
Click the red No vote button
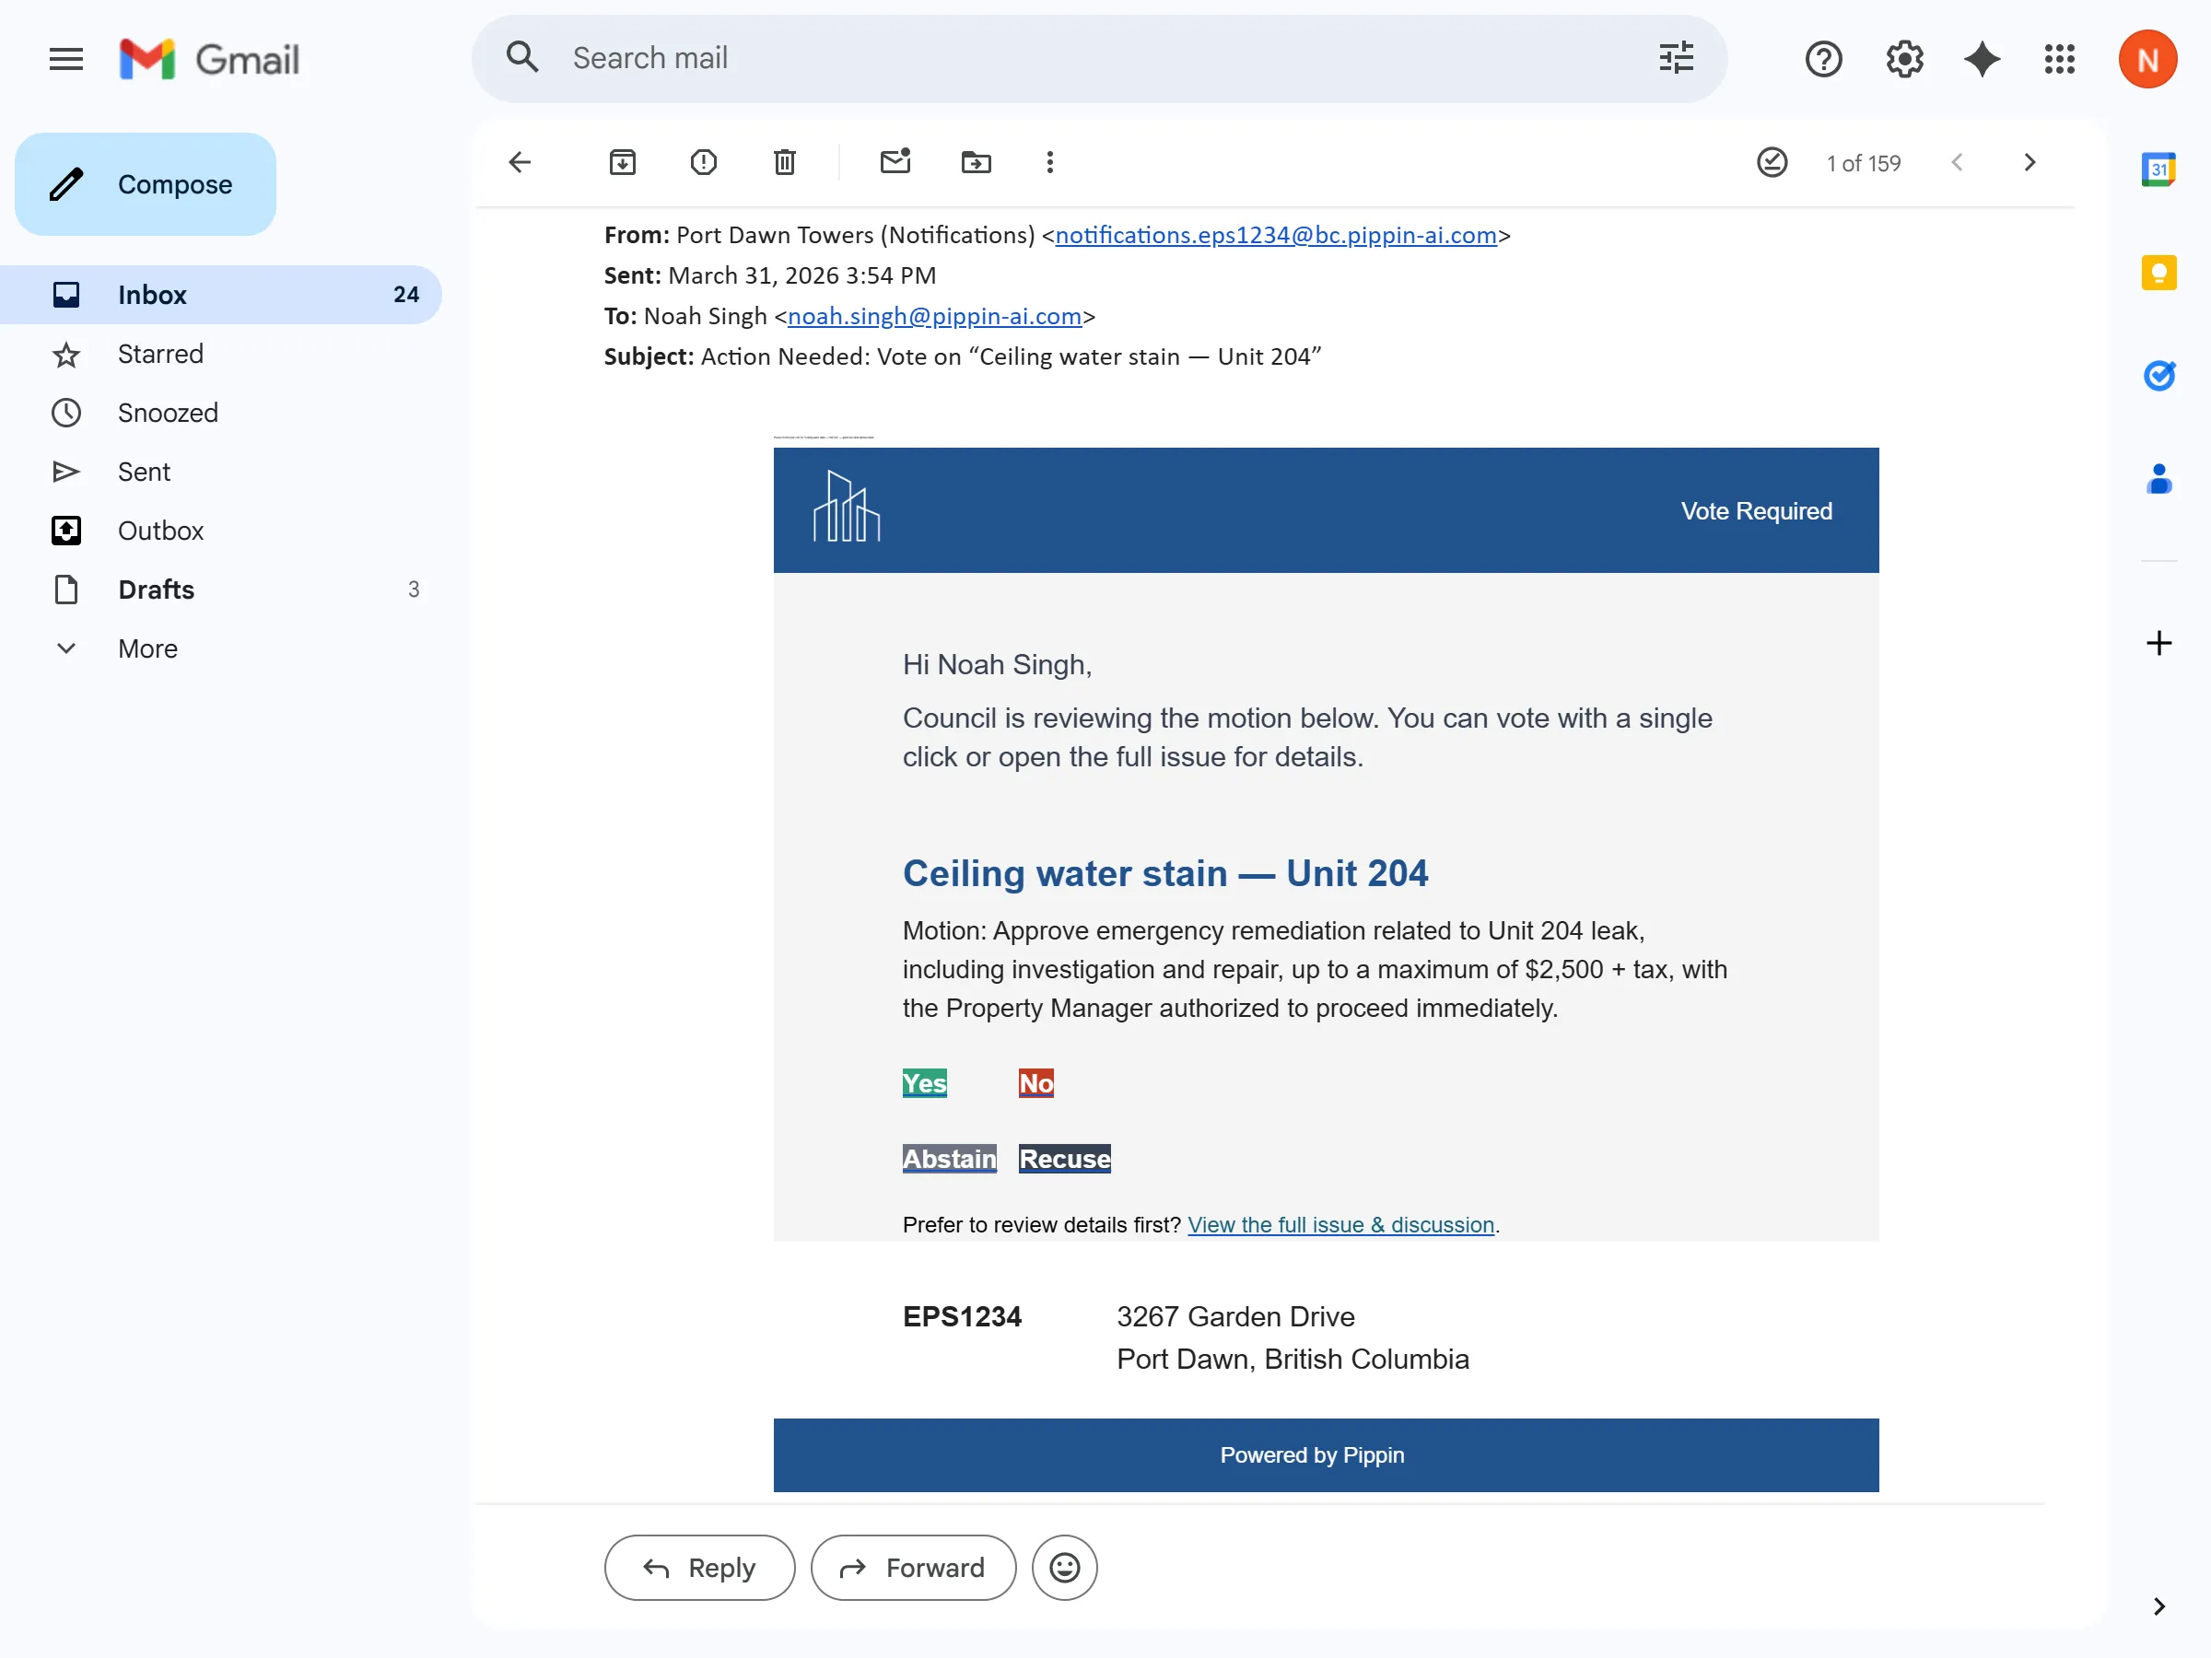pos(1035,1082)
